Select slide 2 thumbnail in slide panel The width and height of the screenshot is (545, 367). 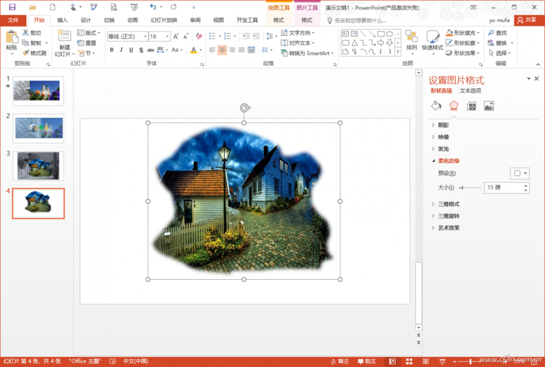tap(38, 128)
